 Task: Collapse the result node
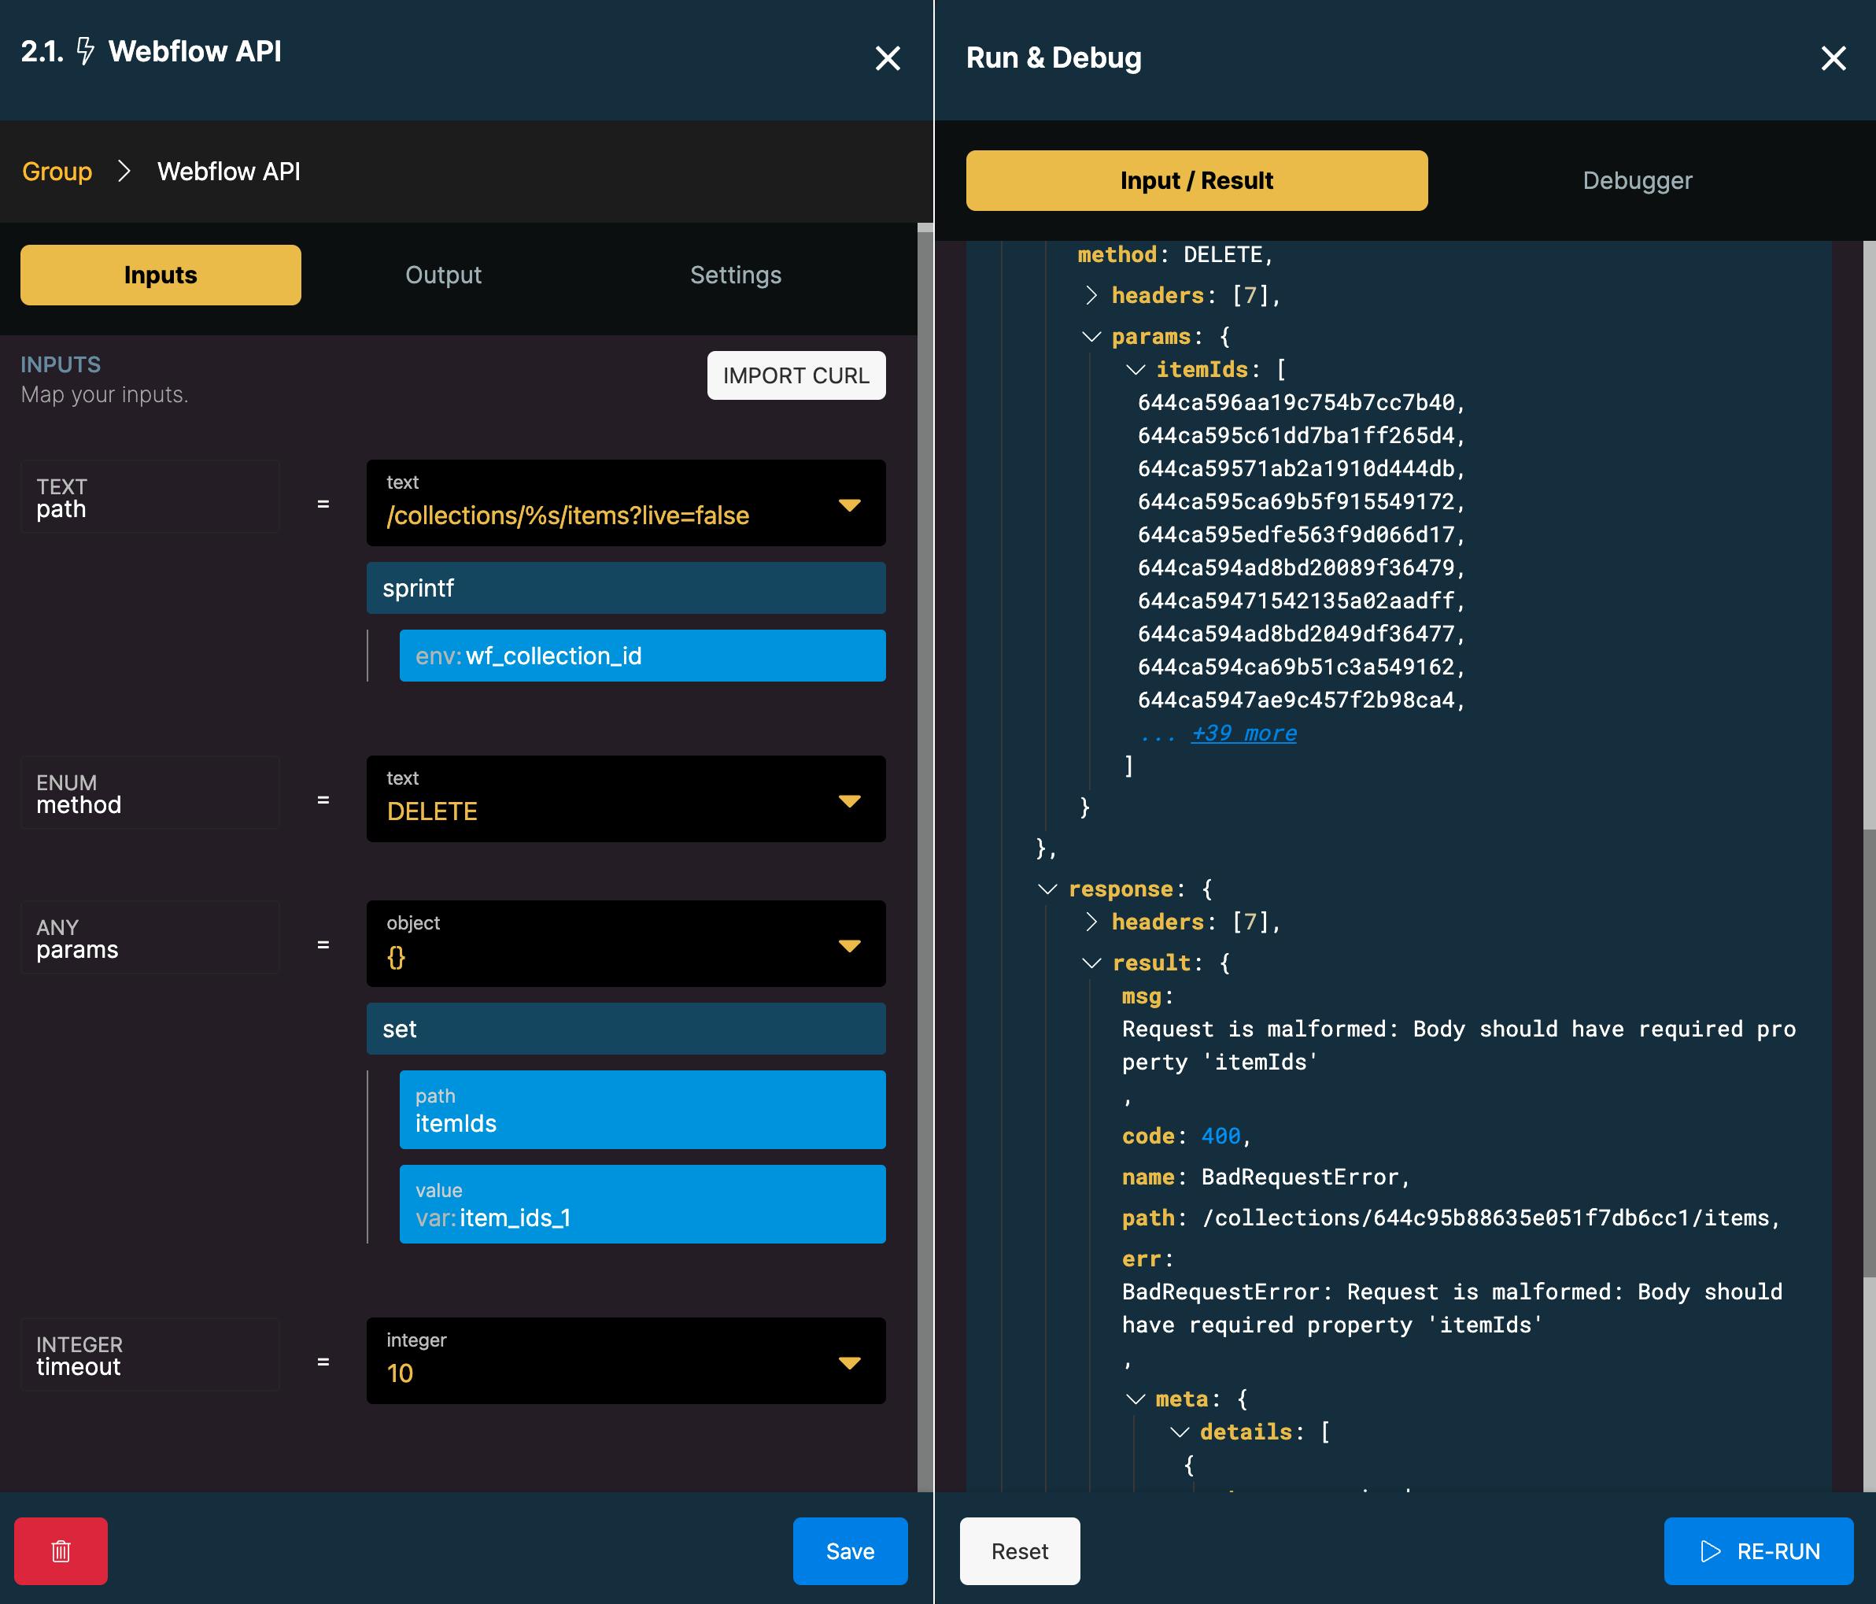point(1091,963)
